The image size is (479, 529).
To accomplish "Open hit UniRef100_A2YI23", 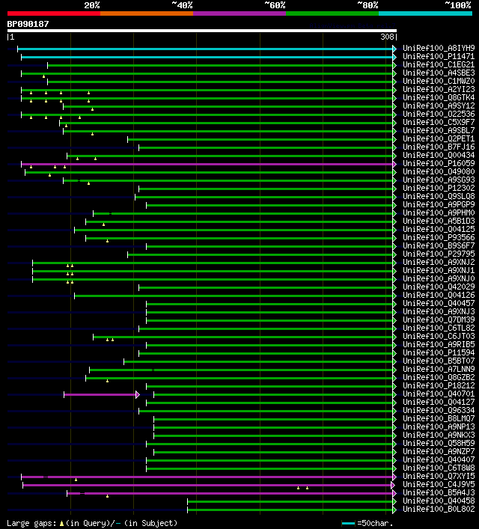I will click(x=439, y=89).
